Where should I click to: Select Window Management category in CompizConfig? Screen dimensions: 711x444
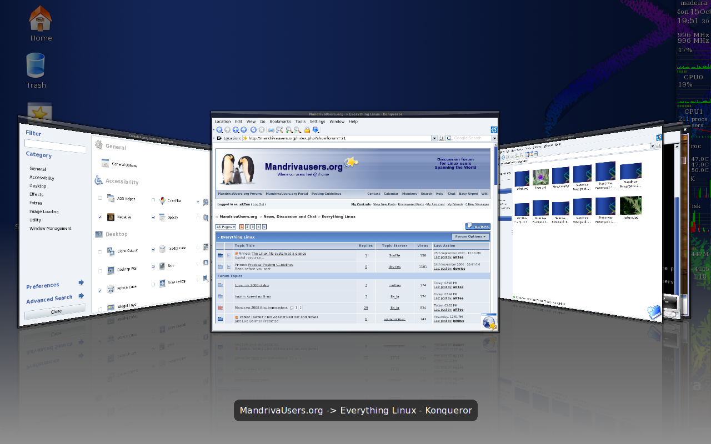coord(51,228)
